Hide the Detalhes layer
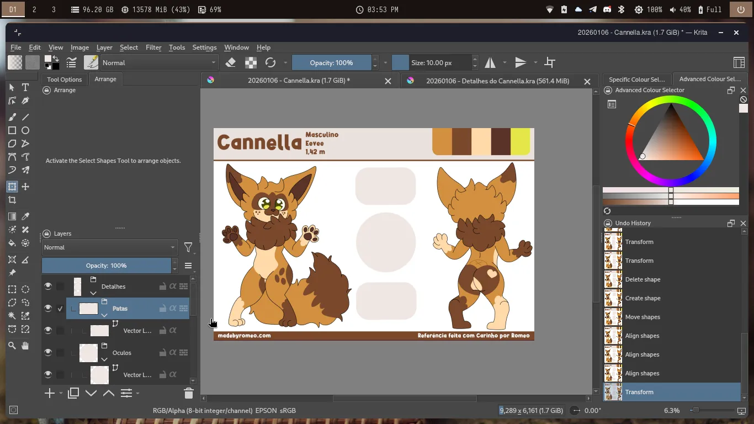Viewport: 754px width, 424px height. [x=48, y=286]
